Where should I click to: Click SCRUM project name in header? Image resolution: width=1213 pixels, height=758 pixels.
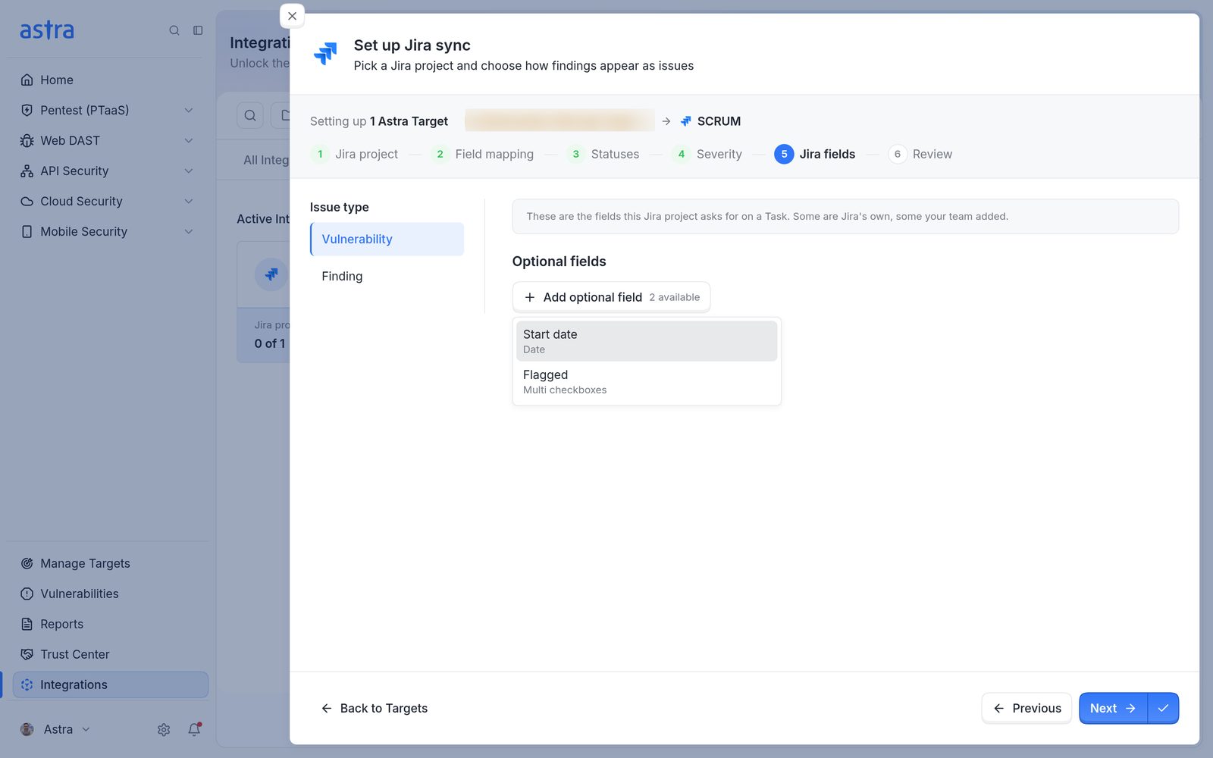pyautogui.click(x=719, y=121)
